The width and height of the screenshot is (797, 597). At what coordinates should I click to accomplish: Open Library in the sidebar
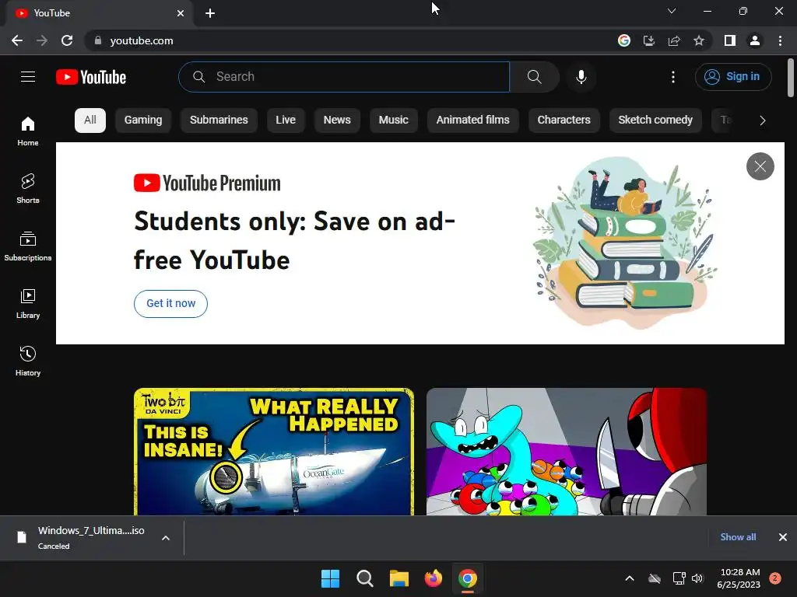(x=28, y=304)
